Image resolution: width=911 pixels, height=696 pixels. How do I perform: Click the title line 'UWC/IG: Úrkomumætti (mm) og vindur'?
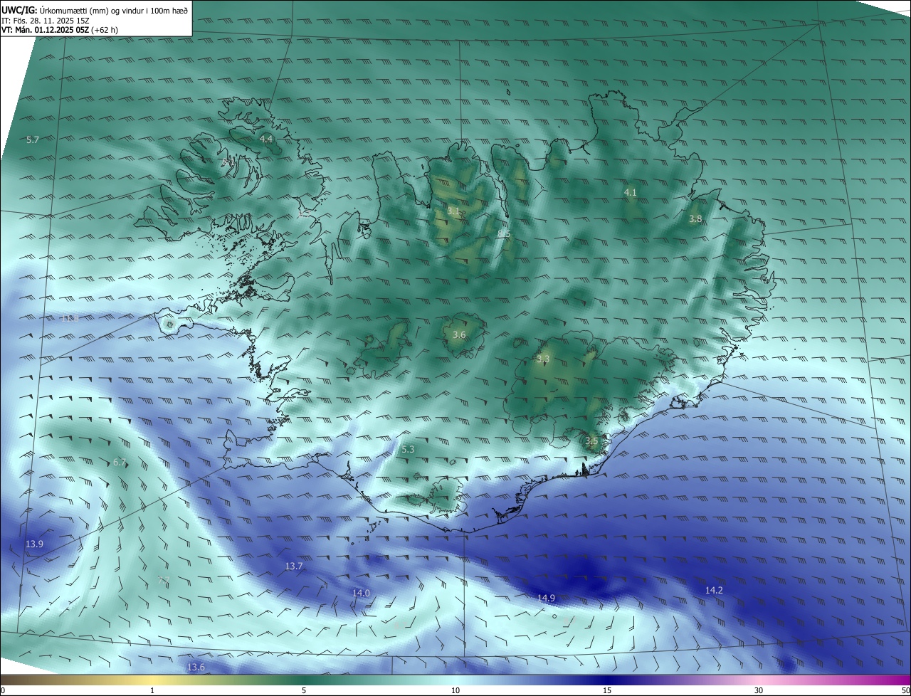(95, 10)
